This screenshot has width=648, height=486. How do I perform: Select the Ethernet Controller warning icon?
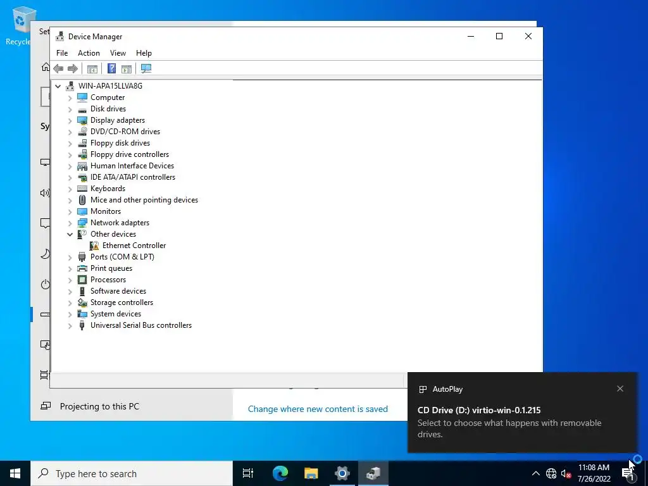click(94, 246)
